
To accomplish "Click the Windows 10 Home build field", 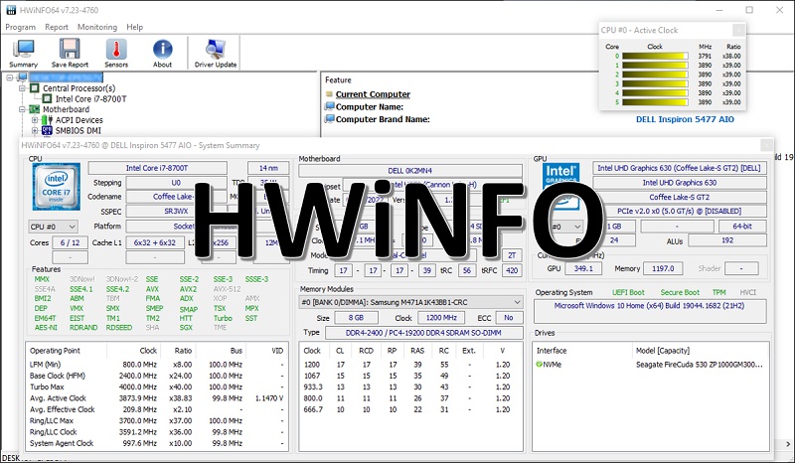I will [x=650, y=310].
